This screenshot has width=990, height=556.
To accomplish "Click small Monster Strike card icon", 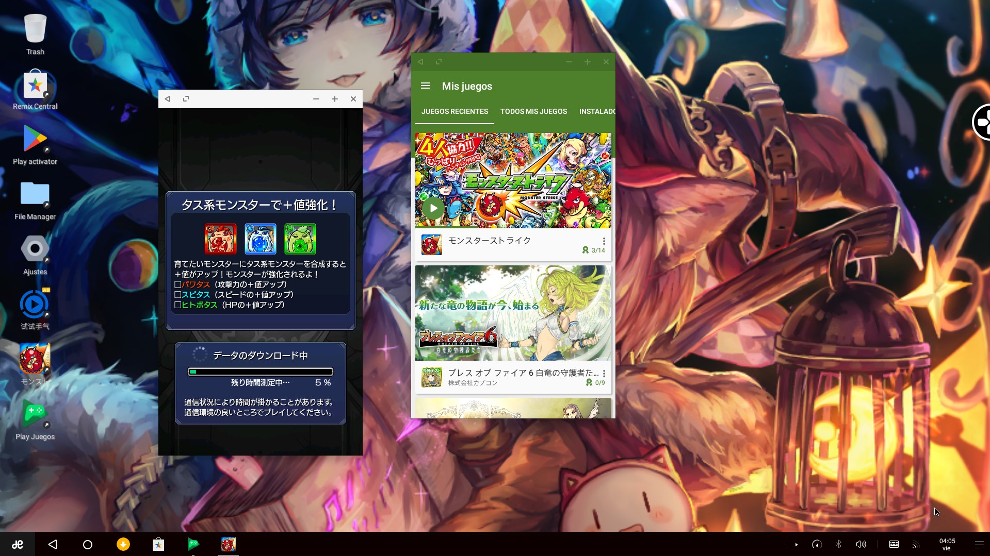I will 432,245.
